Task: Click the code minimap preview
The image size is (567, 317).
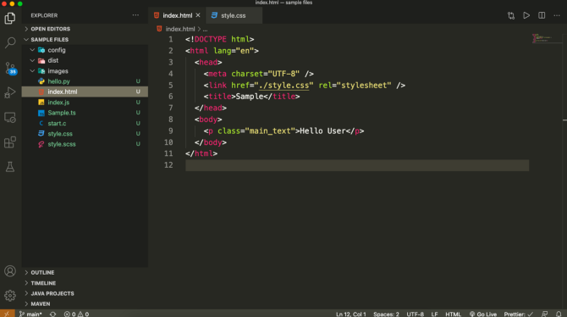Action: pyautogui.click(x=542, y=38)
